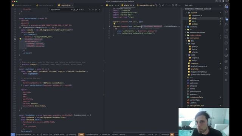Click AWS item in status bar
Viewport: 242px width, 136px height.
coord(81,134)
